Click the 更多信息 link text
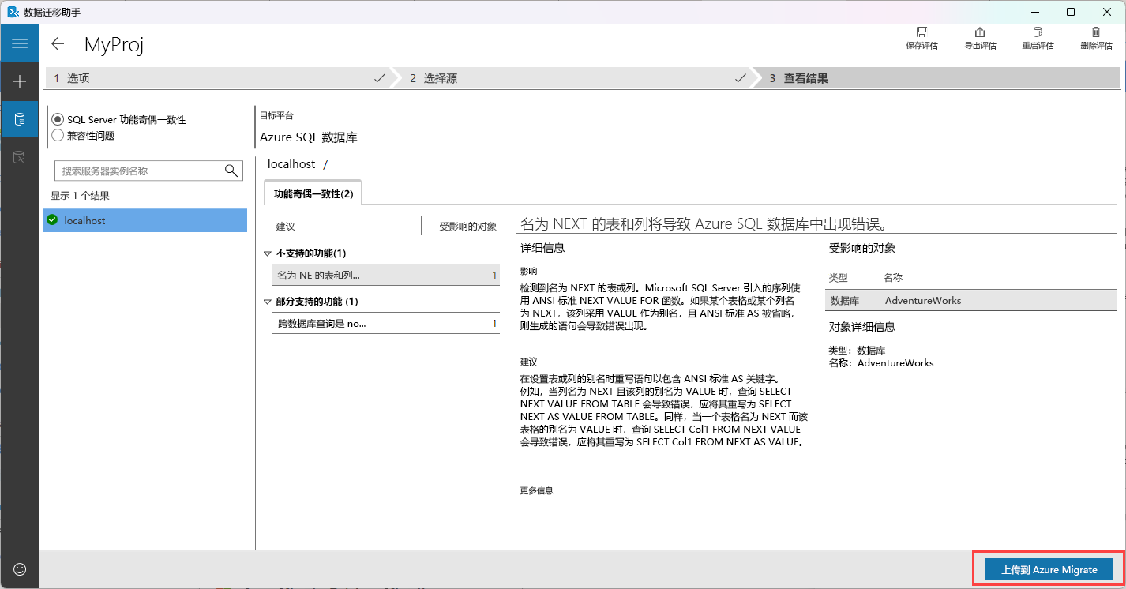 [x=536, y=490]
